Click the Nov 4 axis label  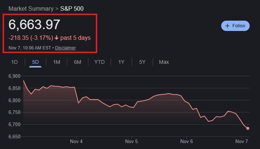[76, 141]
